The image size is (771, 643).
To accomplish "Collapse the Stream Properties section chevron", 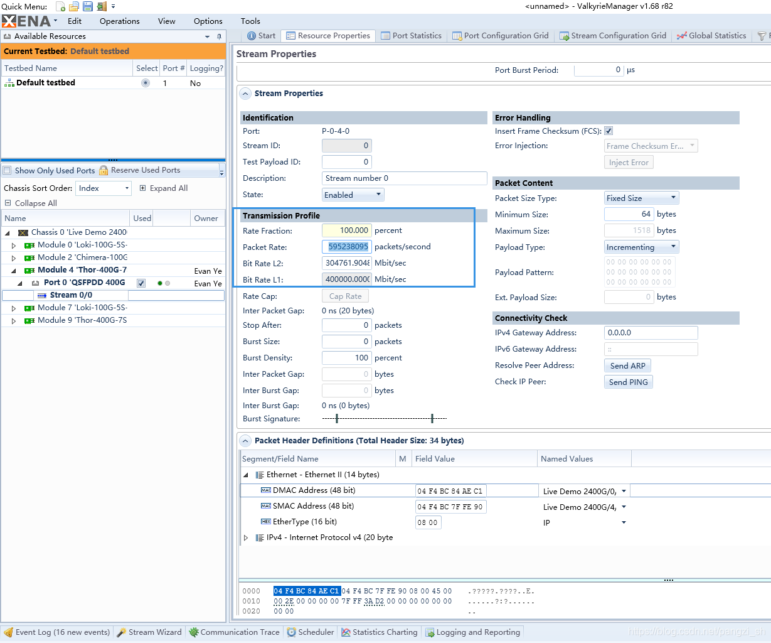I will click(245, 94).
